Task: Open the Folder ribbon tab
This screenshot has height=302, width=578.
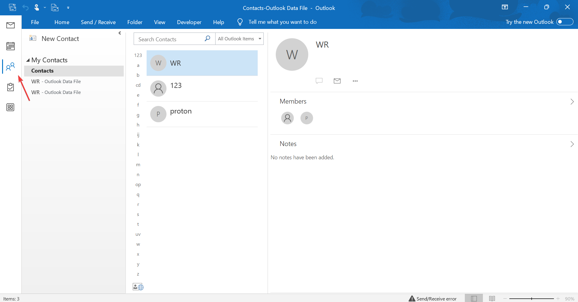Action: point(135,22)
